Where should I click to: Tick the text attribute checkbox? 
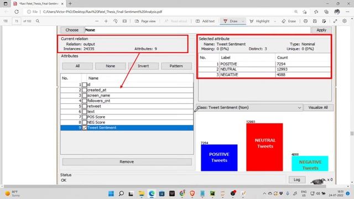point(85,112)
